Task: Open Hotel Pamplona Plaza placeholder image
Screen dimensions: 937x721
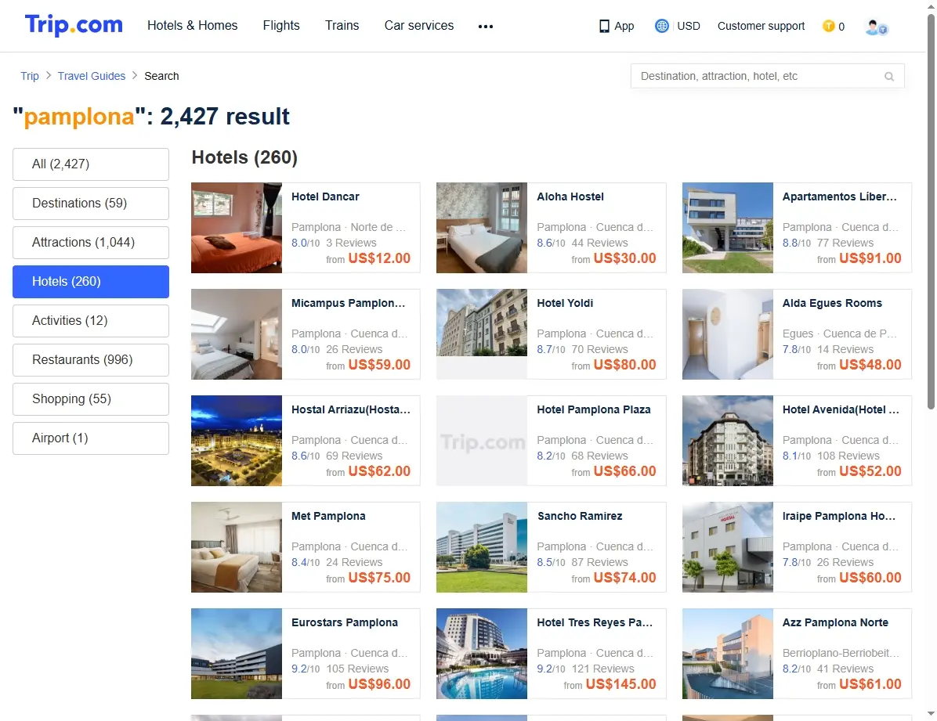Action: (482, 440)
